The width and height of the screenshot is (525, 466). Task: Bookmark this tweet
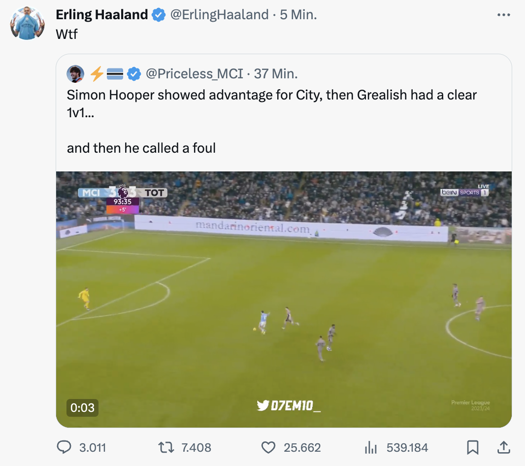(x=472, y=447)
